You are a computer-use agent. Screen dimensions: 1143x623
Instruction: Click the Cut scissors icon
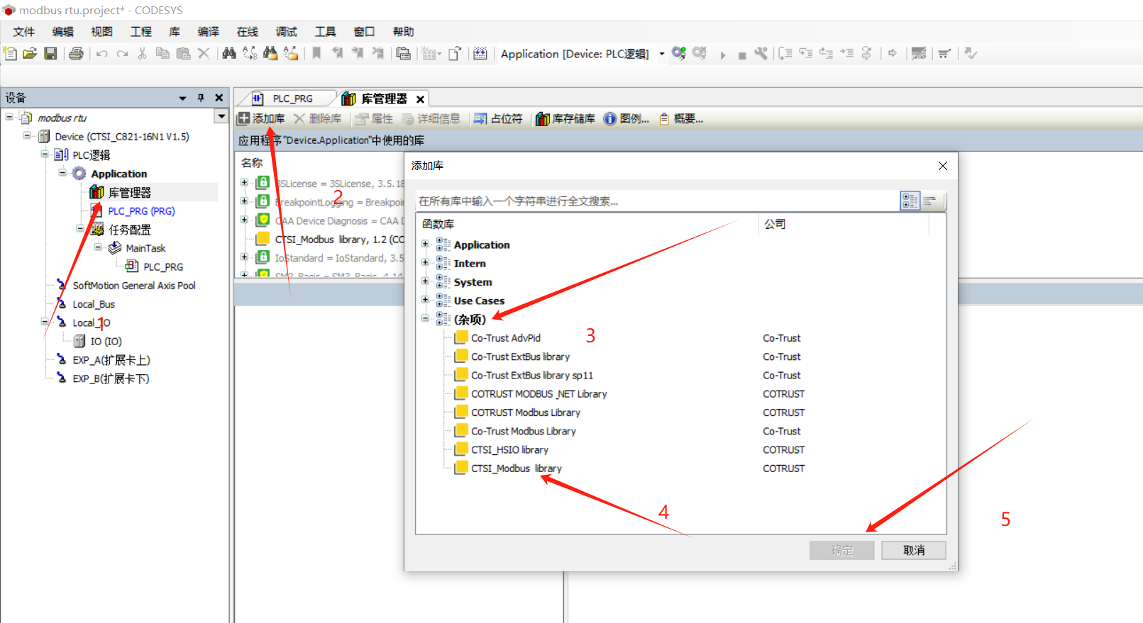[143, 53]
